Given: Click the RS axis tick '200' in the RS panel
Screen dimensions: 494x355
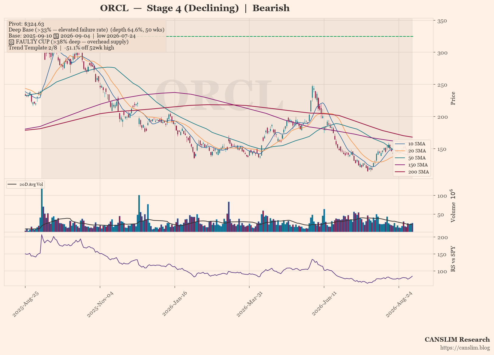Looking at the screenshot, I should [442, 237].
